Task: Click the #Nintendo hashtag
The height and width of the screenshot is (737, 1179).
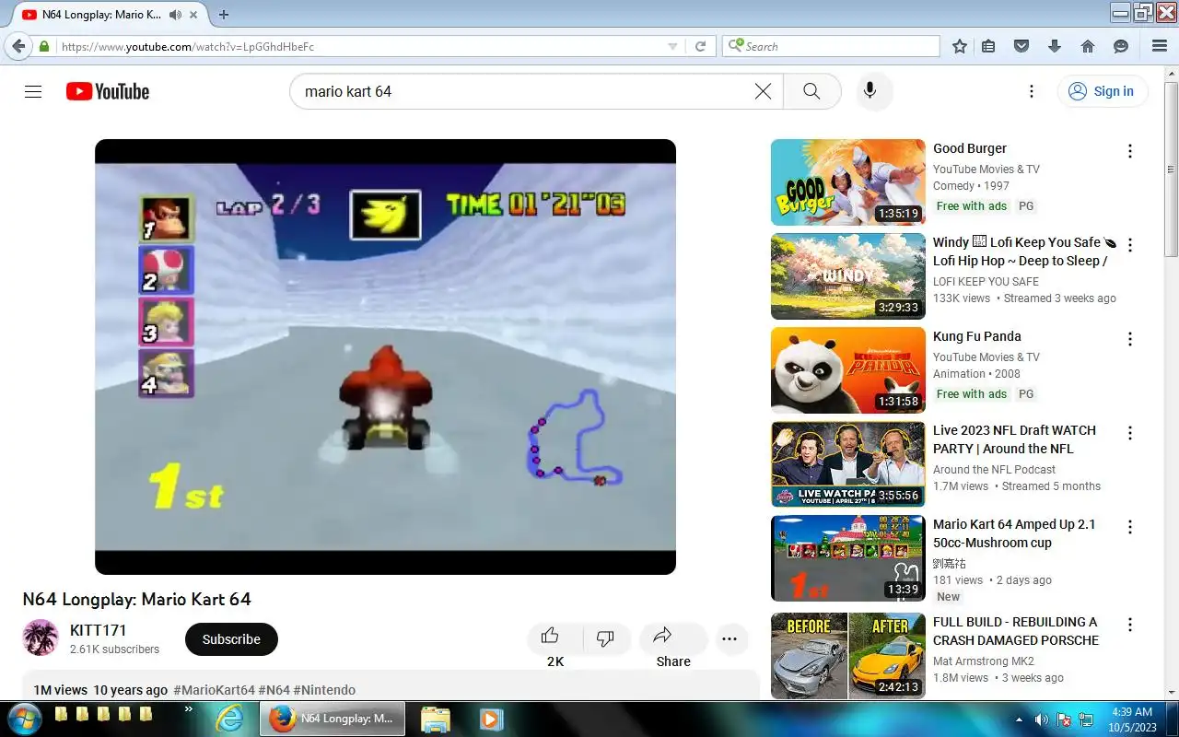Action: 324,690
